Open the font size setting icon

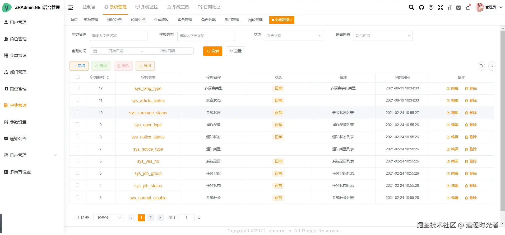pos(450,8)
